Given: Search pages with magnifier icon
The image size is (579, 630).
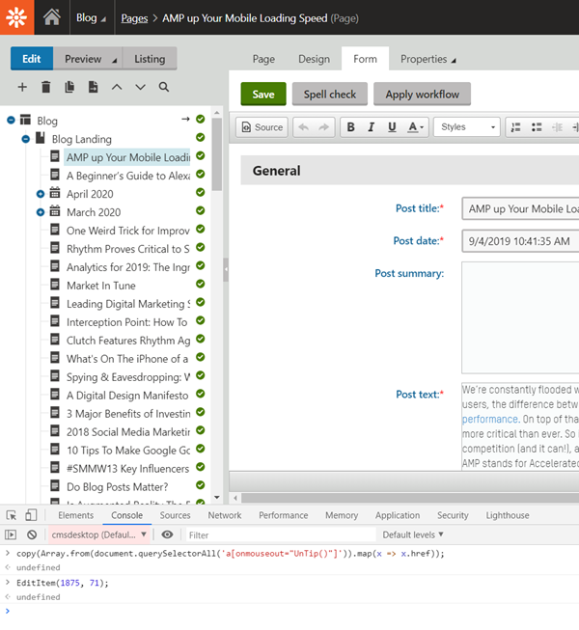Looking at the screenshot, I should tap(164, 87).
